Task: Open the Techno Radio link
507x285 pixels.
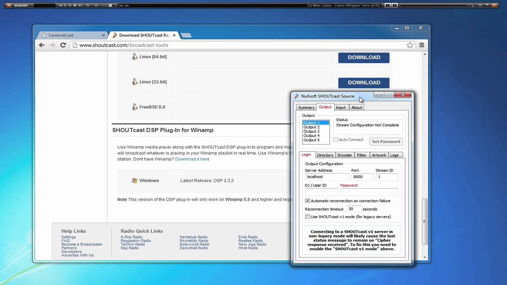Action: click(133, 244)
